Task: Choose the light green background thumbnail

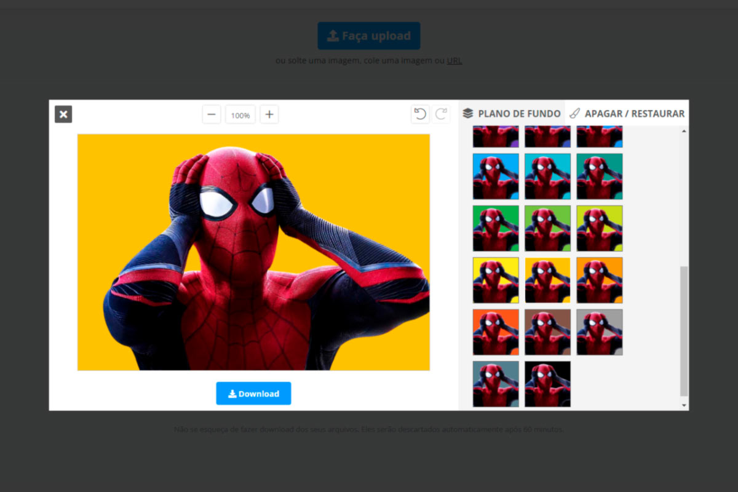Action: point(548,228)
